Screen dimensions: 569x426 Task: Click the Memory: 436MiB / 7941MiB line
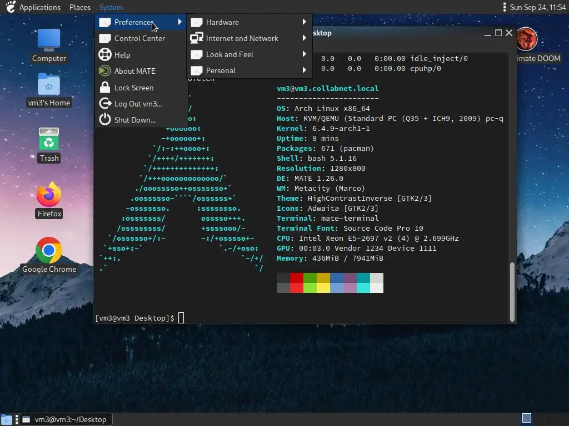tap(330, 258)
